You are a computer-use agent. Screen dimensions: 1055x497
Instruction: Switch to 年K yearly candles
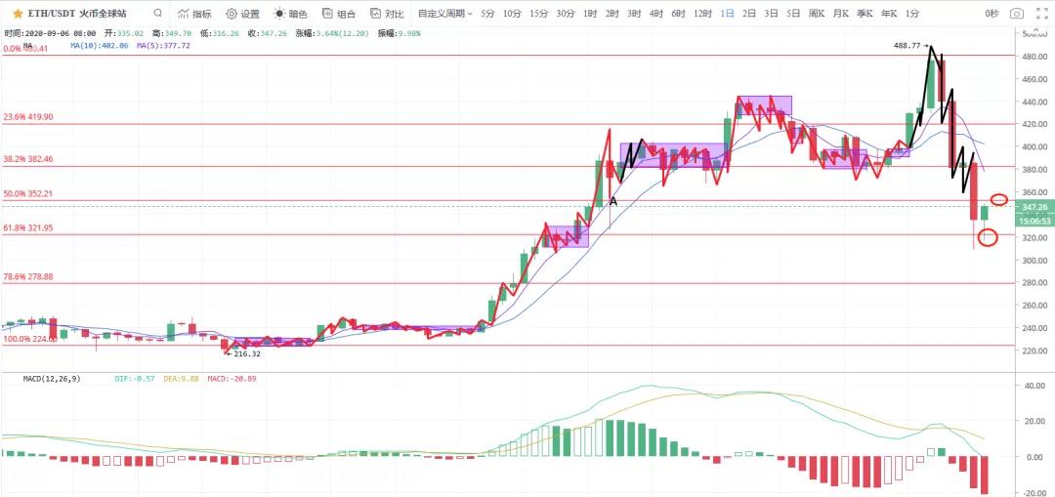[889, 14]
